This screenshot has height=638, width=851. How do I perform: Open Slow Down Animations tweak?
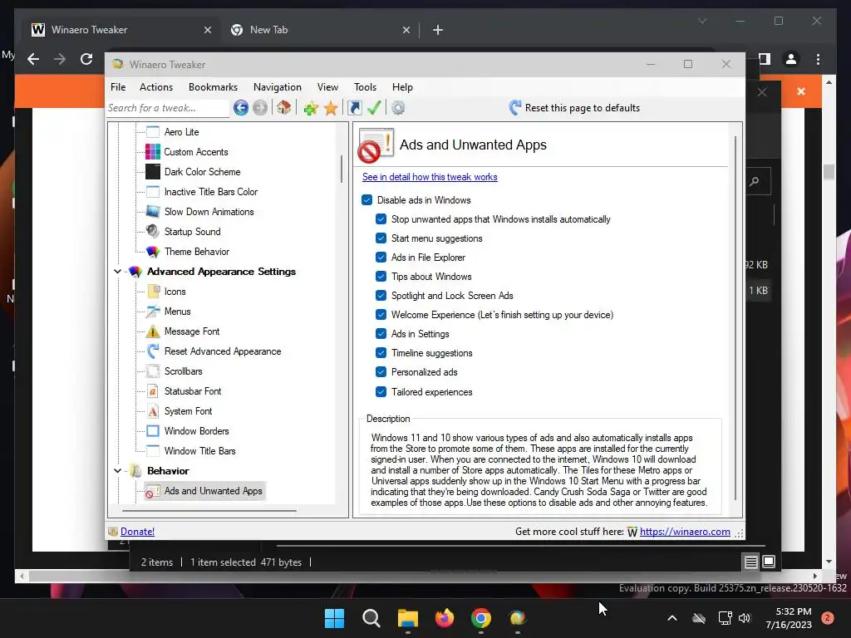pos(209,212)
